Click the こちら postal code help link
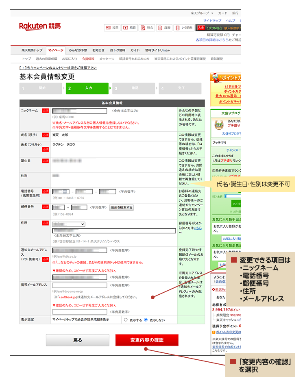The width and height of the screenshot is (305, 387). pos(198,228)
